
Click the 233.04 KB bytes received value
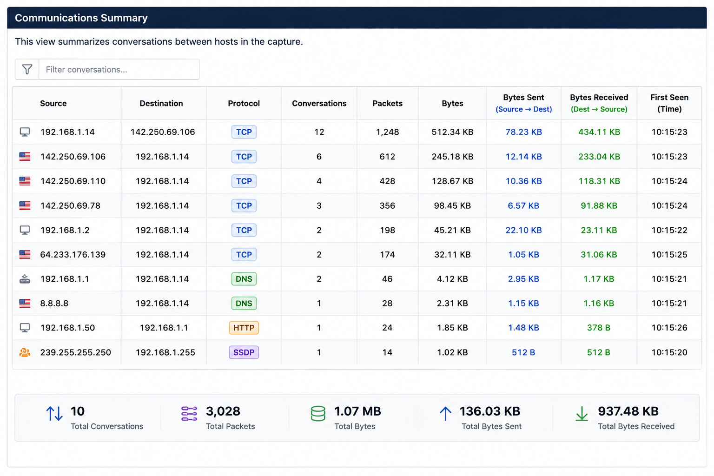(599, 157)
